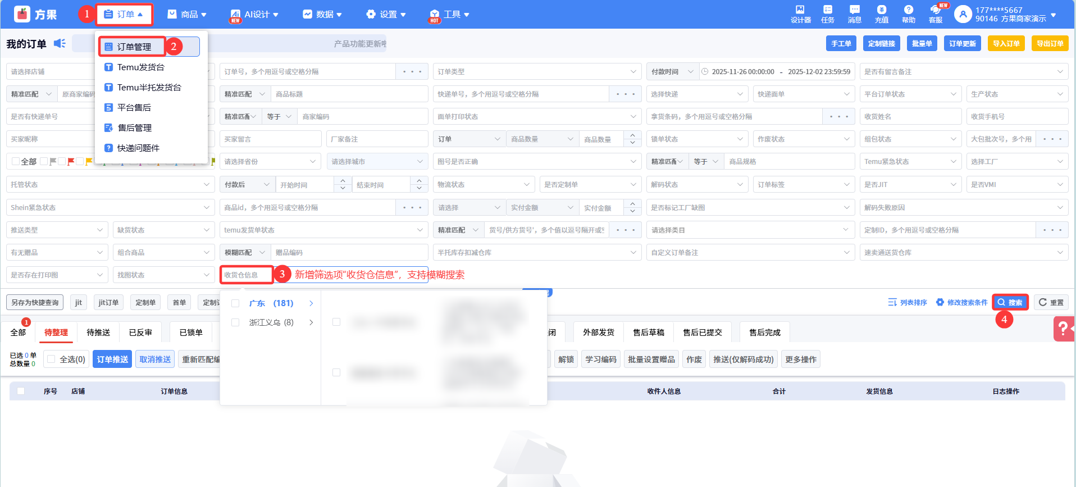Expand the 订单类型 dropdown

tap(536, 72)
